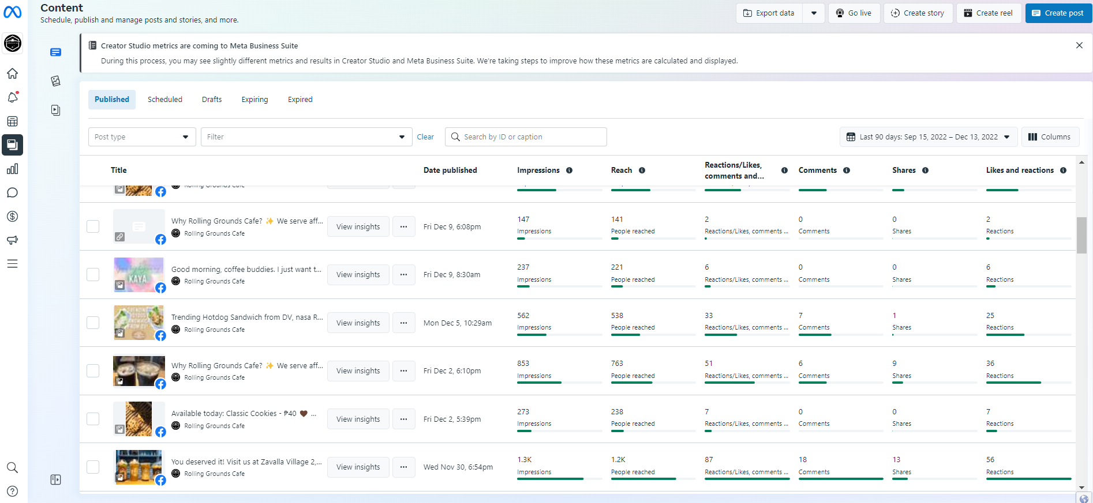Open the Post type dropdown
Viewport: 1093px width, 503px height.
(x=142, y=137)
